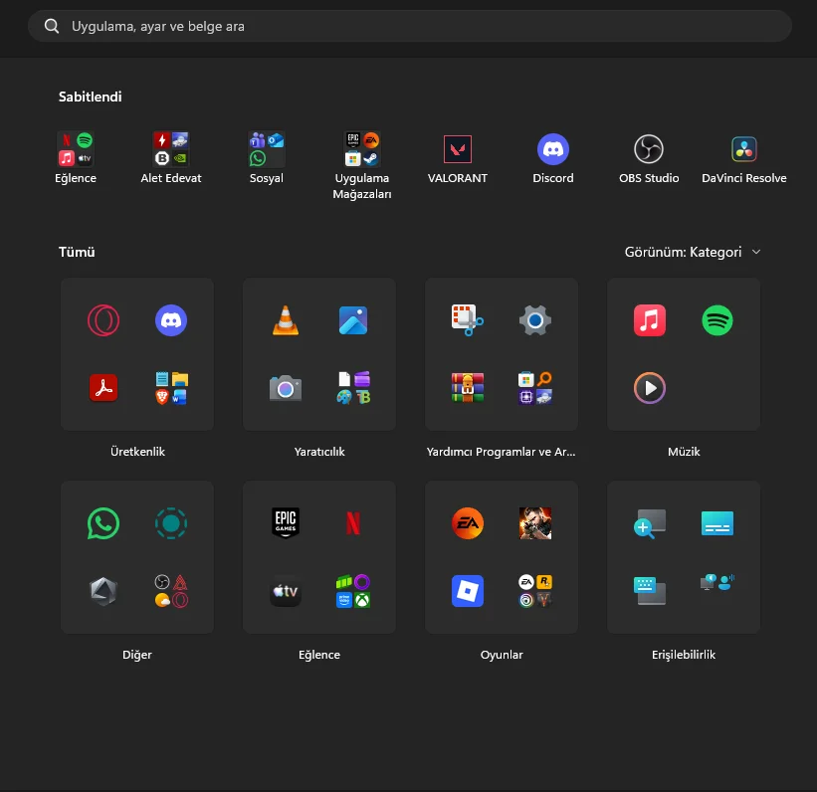Image resolution: width=817 pixels, height=792 pixels.
Task: Launch DaVinci Resolve from pinned apps
Action: coord(743,149)
